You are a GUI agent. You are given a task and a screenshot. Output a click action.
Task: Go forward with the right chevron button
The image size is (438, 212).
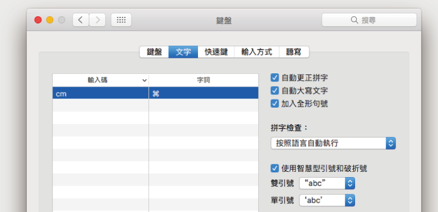click(97, 20)
